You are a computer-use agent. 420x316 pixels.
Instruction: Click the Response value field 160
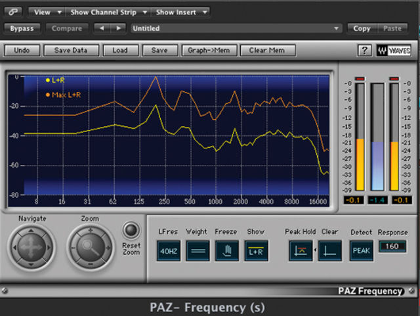392,246
